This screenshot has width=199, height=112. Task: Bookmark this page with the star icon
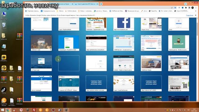click(175, 8)
